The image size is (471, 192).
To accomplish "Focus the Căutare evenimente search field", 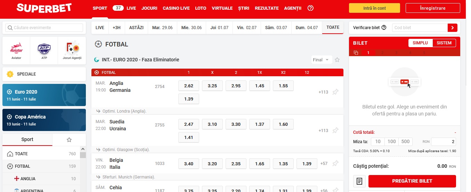I will 44,28.
